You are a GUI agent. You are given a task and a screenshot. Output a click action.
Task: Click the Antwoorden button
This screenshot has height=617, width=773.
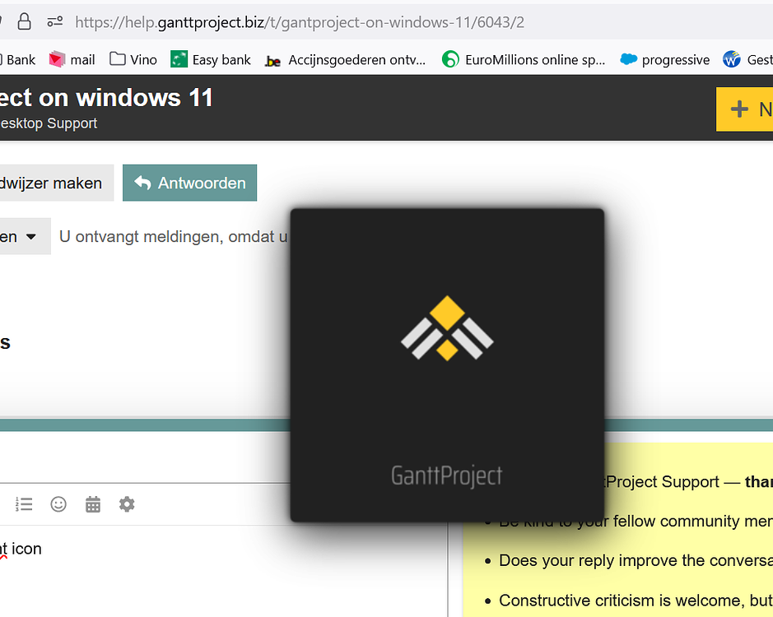[189, 183]
